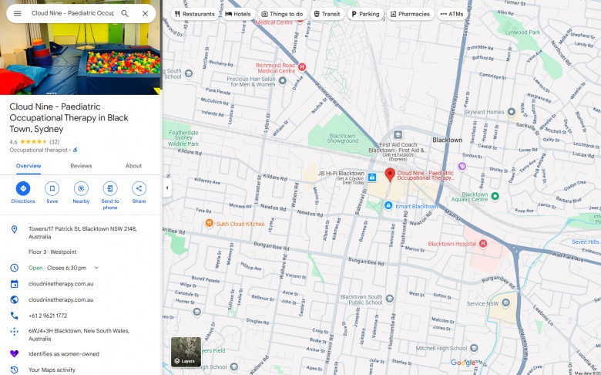The height and width of the screenshot is (375, 601).
Task: Open Your Maps activity
Action: click(52, 370)
